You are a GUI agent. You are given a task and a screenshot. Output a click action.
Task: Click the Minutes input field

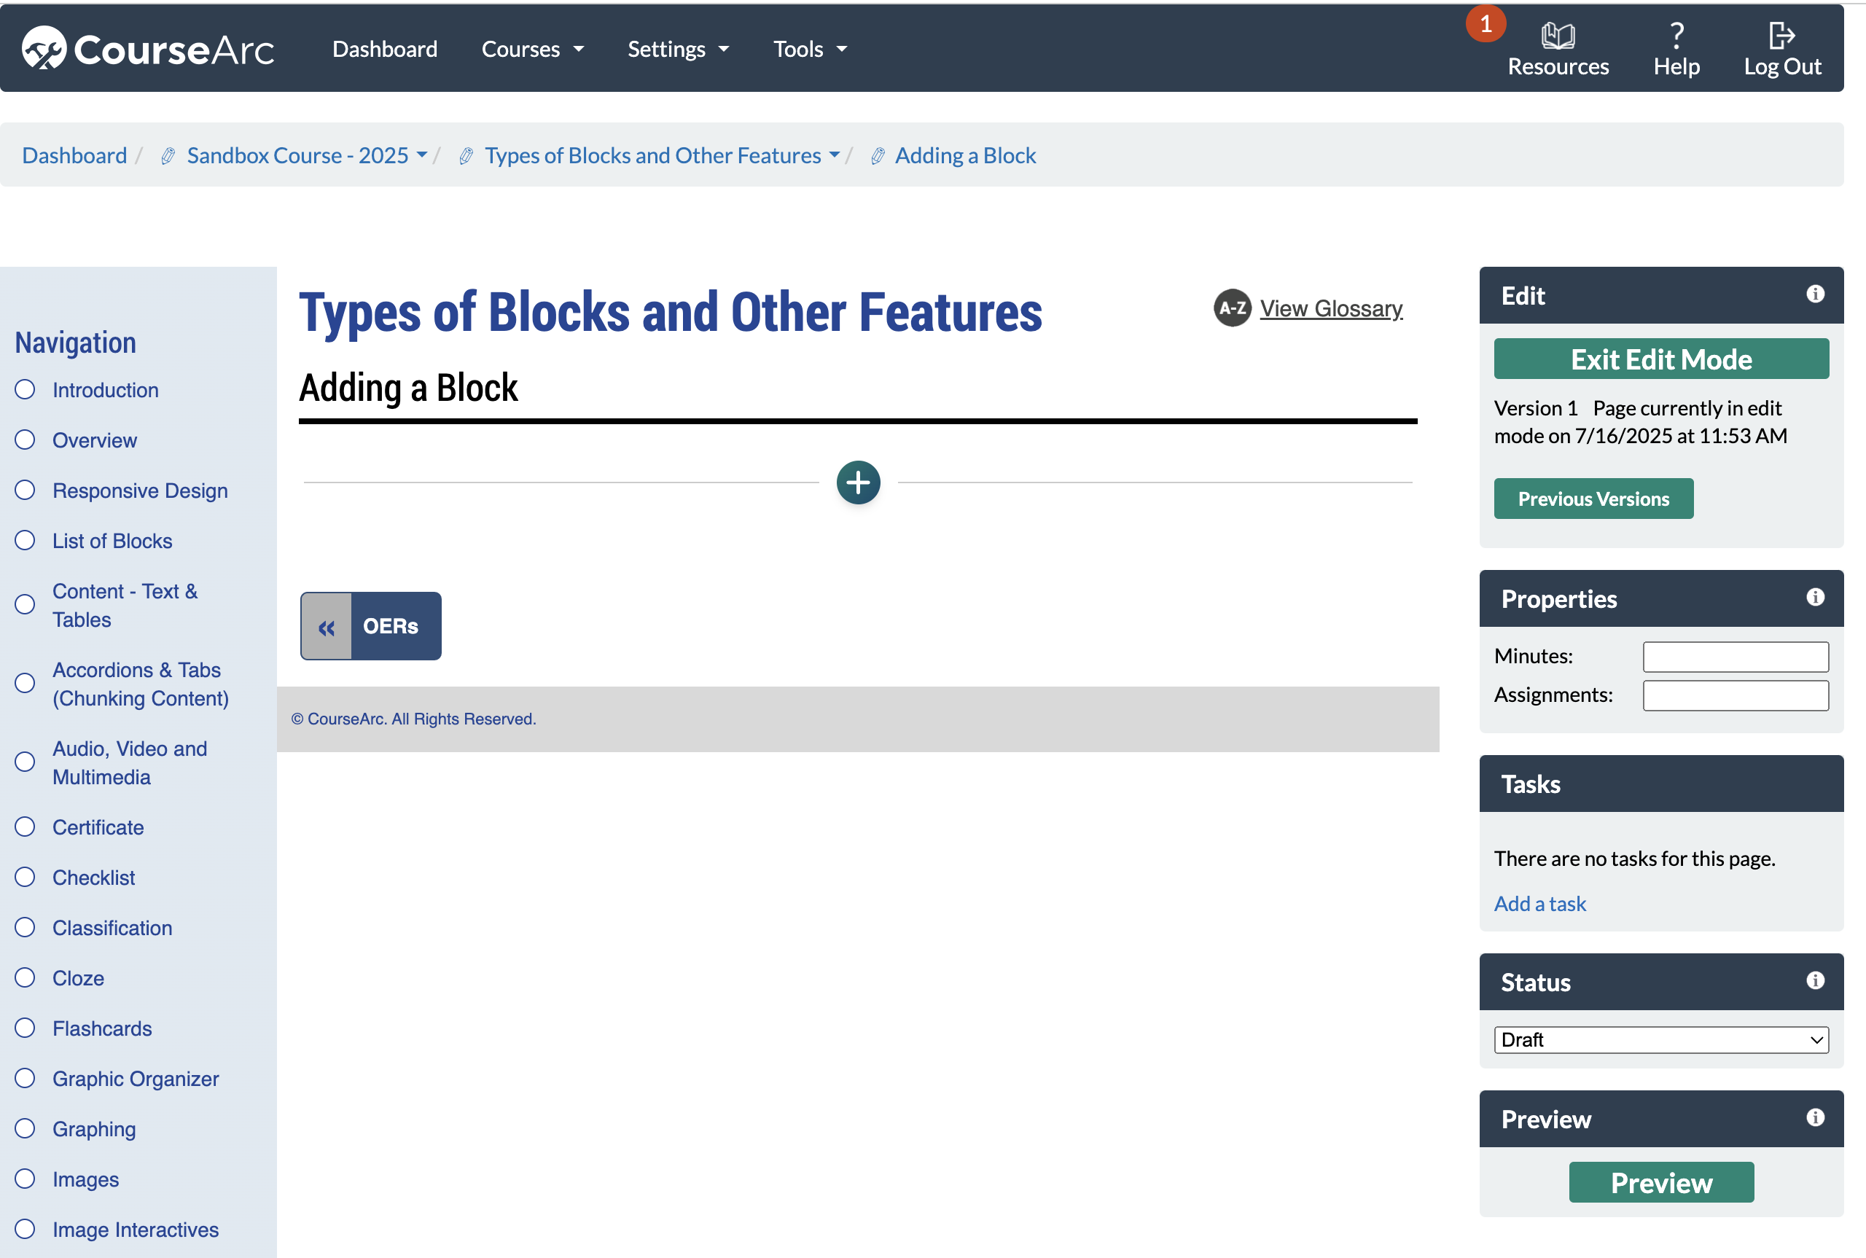coord(1735,656)
